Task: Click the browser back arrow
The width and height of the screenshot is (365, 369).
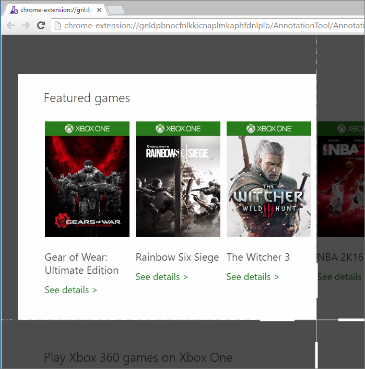Action: 11,25
